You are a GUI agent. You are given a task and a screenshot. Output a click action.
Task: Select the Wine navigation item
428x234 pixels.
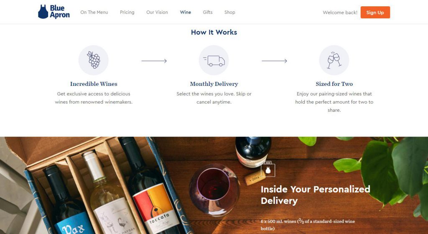[185, 12]
